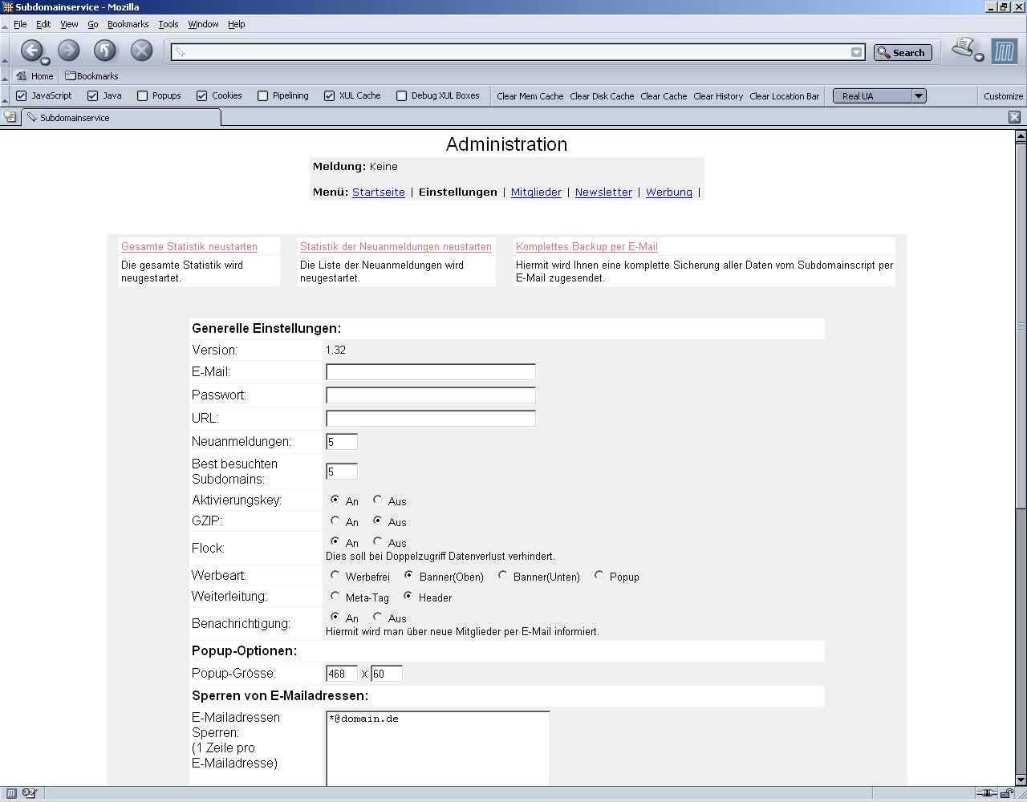Image resolution: width=1027 pixels, height=802 pixels.
Task: Click the online/offline connection icon
Action: coord(986,793)
